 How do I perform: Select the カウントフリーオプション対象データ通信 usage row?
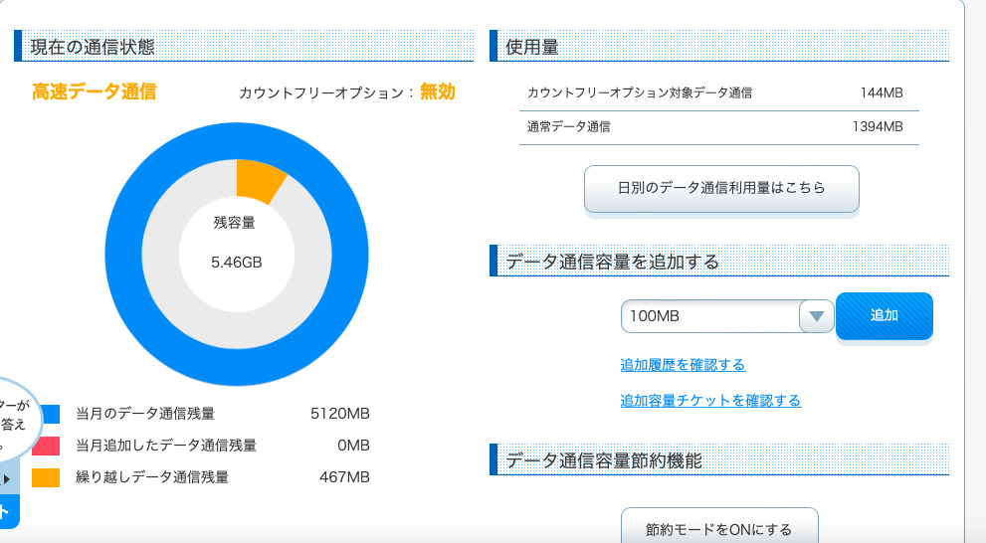pos(718,92)
